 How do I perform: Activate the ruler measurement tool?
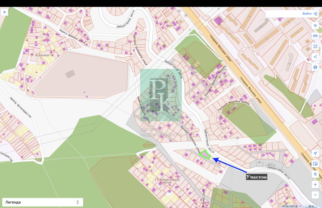[315, 36]
